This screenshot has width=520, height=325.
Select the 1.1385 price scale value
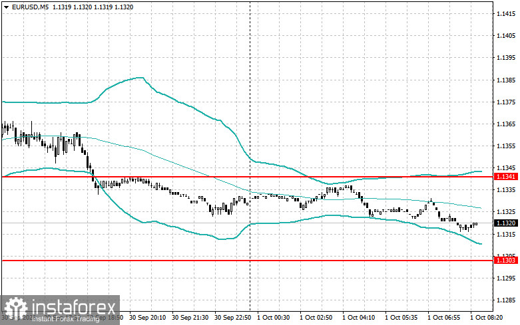click(506, 80)
